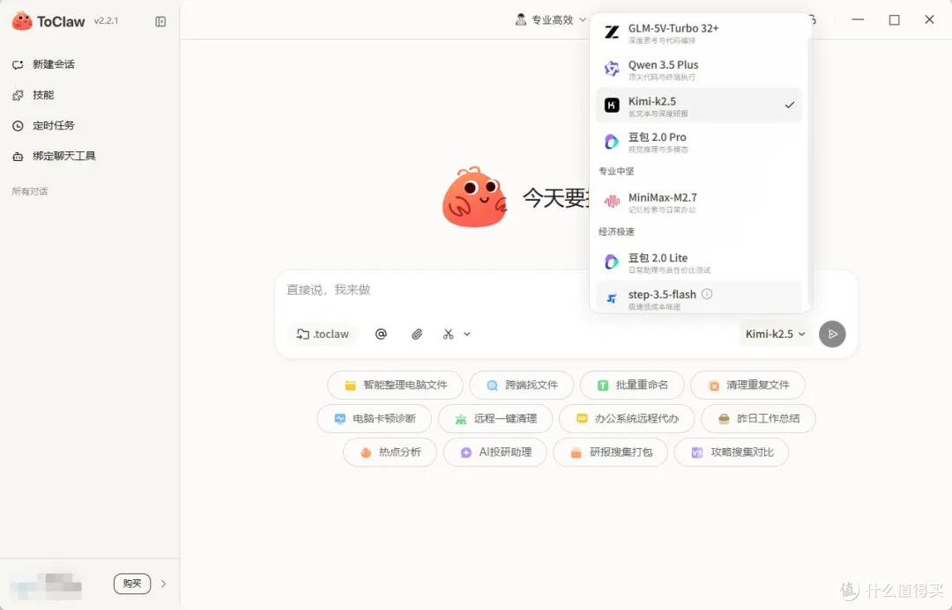952x610 pixels.
Task: Click the 豆包 2.0 Pro logo icon
Action: click(612, 142)
